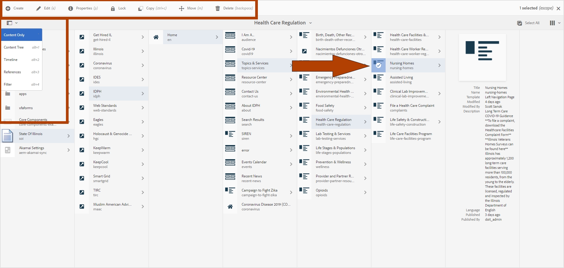Click the Nacimientos Defunciones shortcut icon

coord(304,51)
